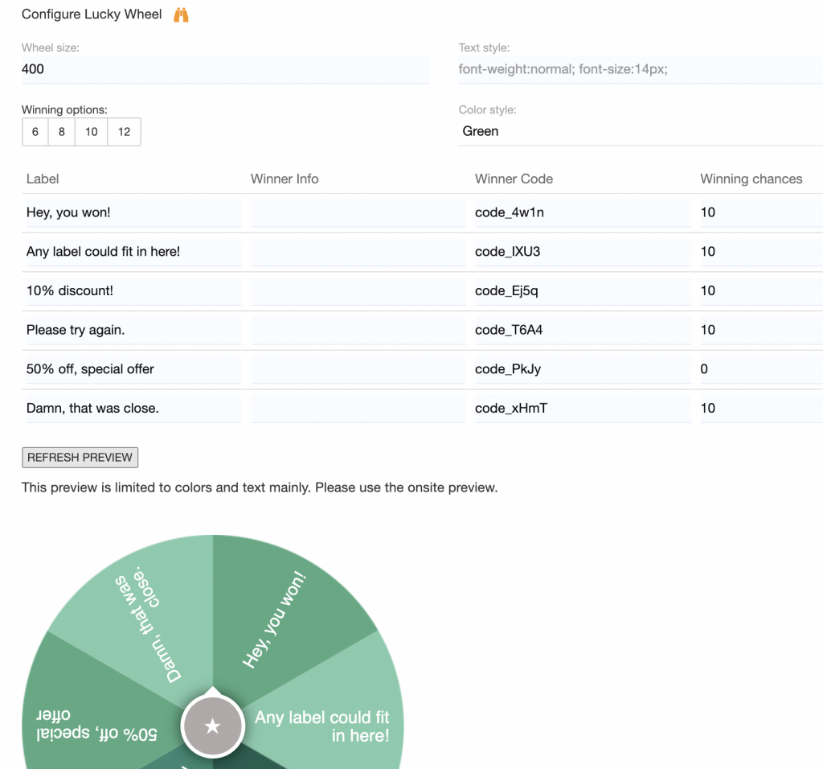Click the REFRESH PREVIEW button

point(80,458)
